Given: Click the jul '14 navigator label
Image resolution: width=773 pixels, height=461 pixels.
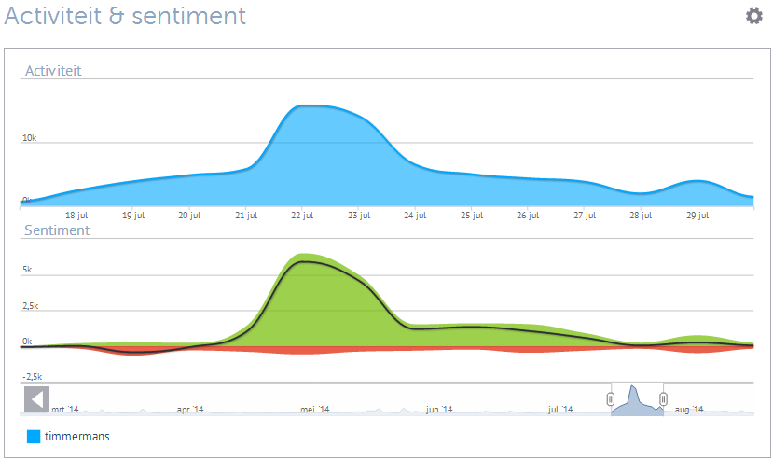Looking at the screenshot, I should tap(560, 409).
